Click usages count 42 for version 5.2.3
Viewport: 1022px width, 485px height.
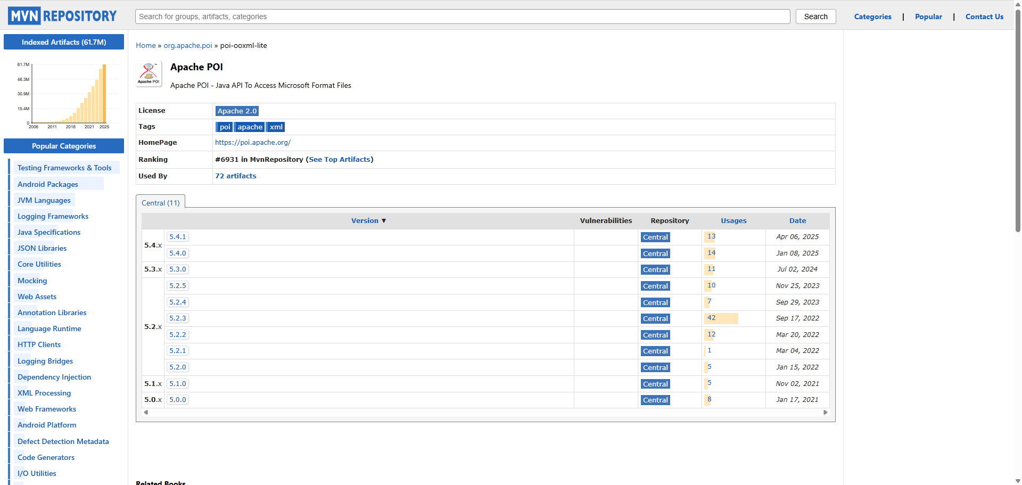(711, 318)
